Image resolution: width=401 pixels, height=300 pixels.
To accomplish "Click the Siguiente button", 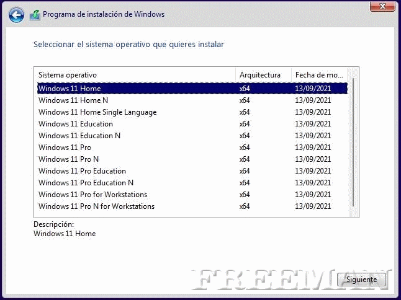I will (361, 280).
